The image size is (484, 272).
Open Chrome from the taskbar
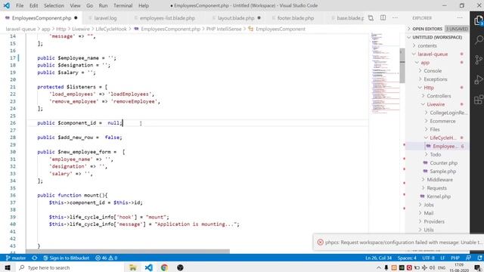(164, 267)
